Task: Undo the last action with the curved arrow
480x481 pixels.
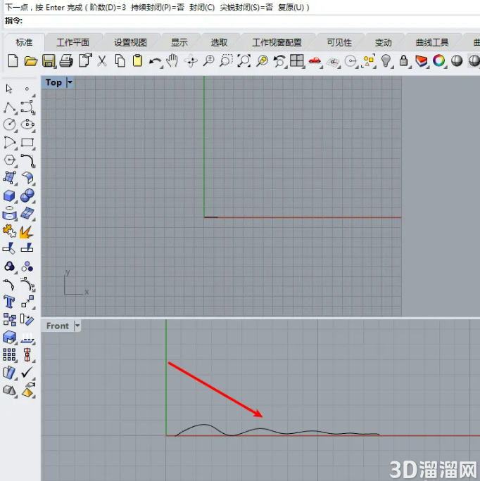Action: click(x=155, y=61)
